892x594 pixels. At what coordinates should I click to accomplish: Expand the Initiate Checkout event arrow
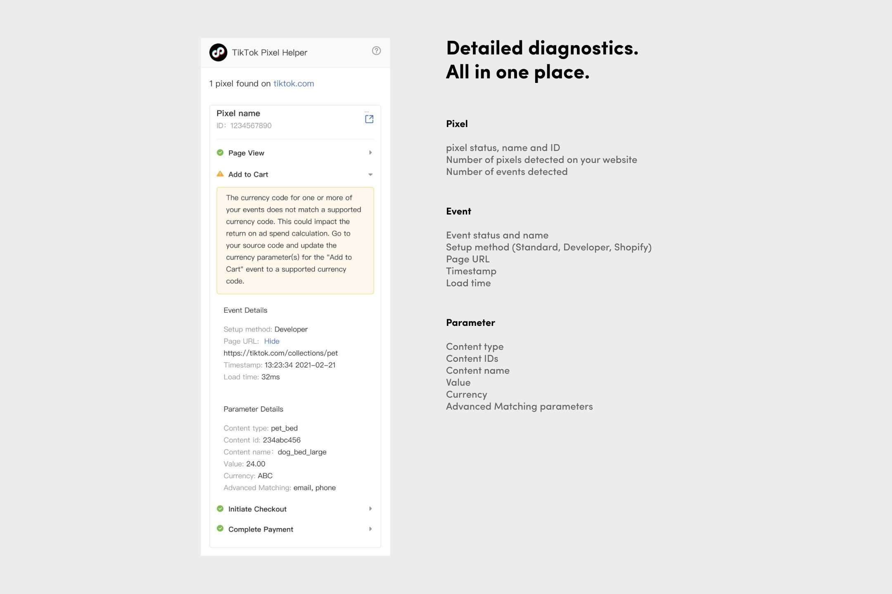coord(370,509)
